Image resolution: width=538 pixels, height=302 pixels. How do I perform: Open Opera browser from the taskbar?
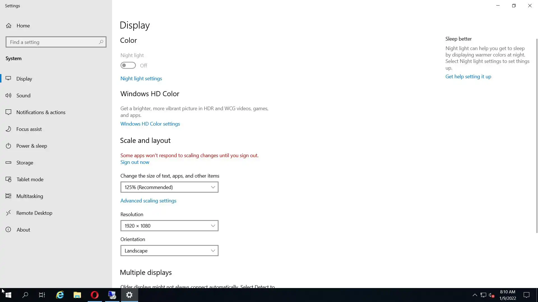(x=95, y=295)
